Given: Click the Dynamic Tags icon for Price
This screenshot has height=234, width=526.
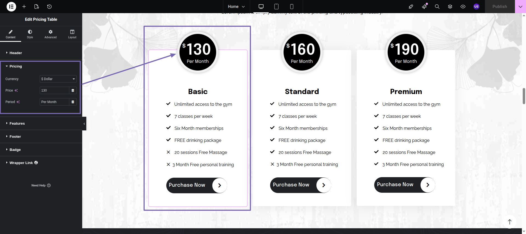Looking at the screenshot, I should (73, 90).
